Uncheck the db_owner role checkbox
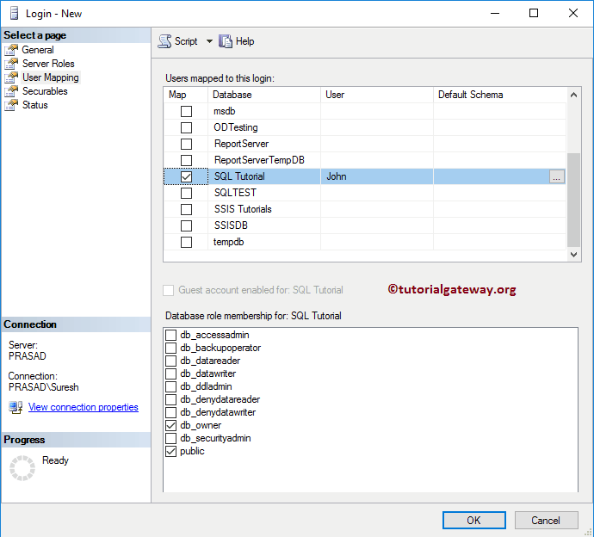 [170, 425]
